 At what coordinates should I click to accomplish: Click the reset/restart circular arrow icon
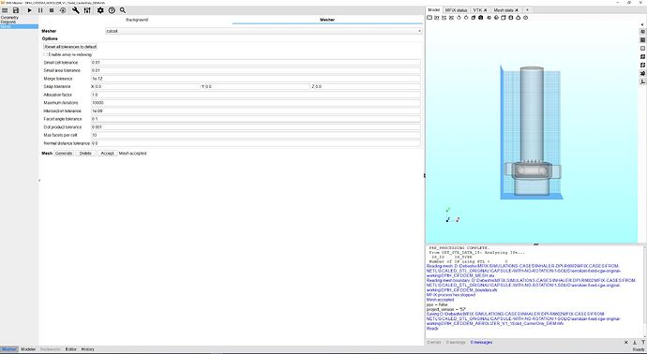(x=63, y=10)
